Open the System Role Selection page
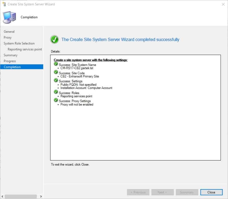Viewport: 228px width, 199px height. click(19, 43)
